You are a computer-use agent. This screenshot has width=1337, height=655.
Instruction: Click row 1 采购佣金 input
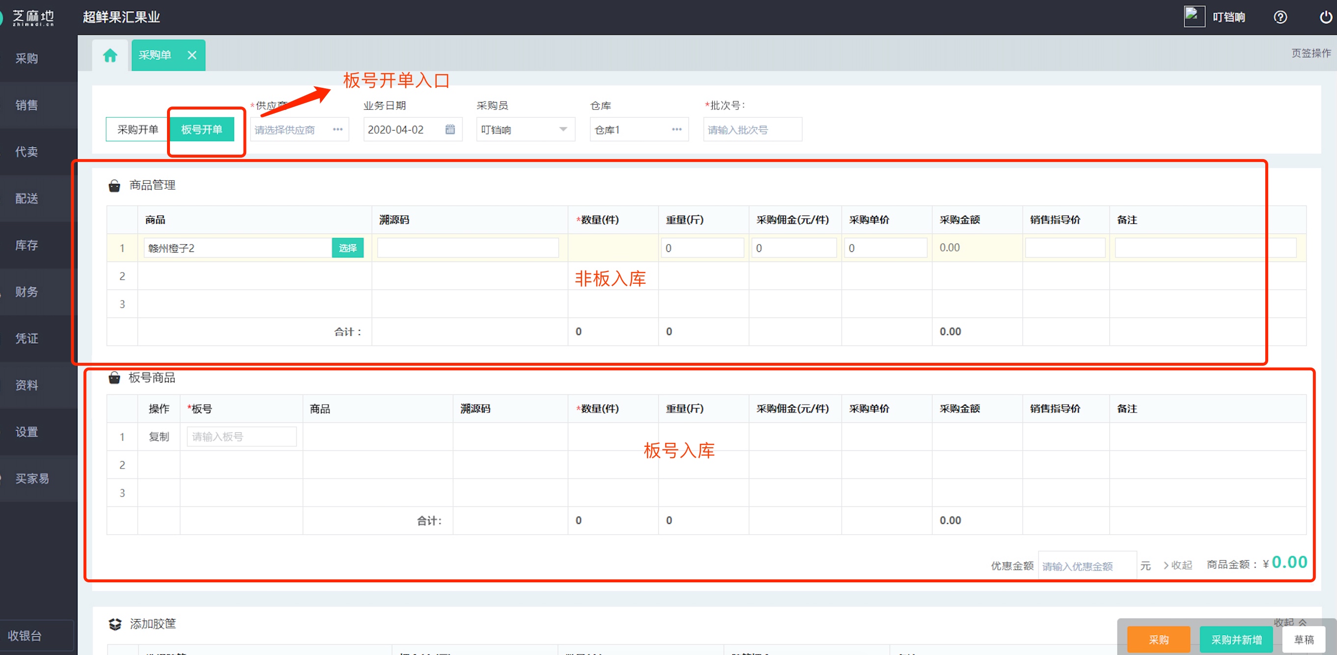coord(794,248)
